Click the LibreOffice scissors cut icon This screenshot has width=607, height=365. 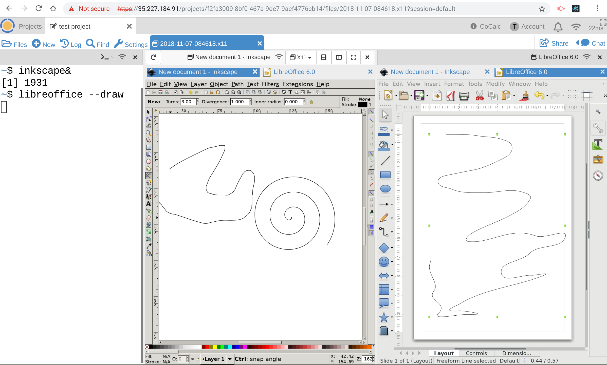(479, 95)
